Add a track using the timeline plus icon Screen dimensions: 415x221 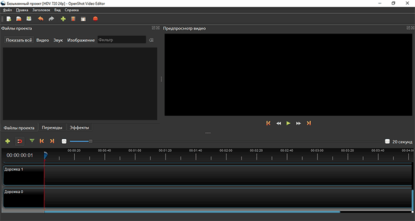tap(7, 141)
